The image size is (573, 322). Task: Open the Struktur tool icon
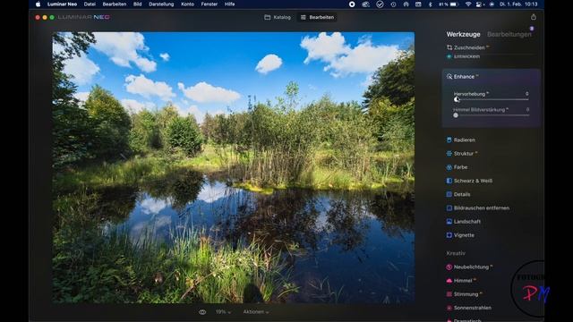(x=449, y=153)
